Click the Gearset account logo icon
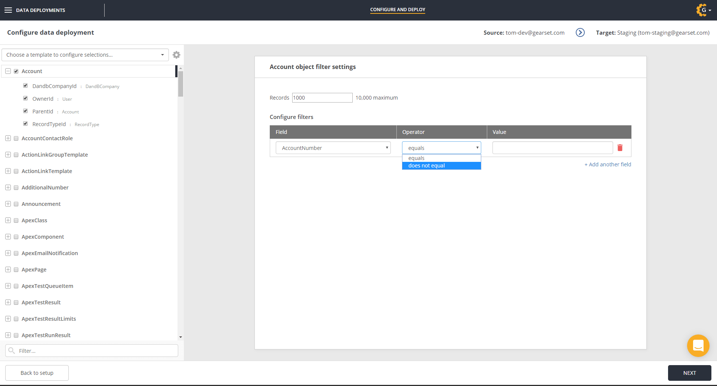Image resolution: width=717 pixels, height=386 pixels. click(701, 10)
